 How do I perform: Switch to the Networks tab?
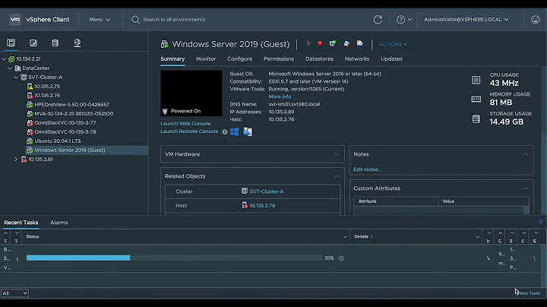(357, 59)
